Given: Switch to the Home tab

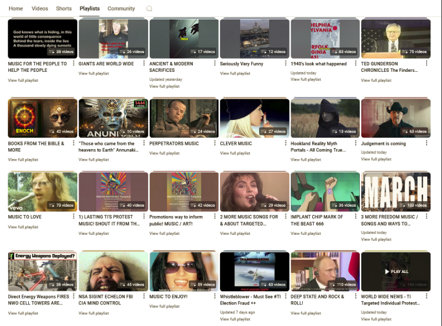Looking at the screenshot, I should [16, 8].
